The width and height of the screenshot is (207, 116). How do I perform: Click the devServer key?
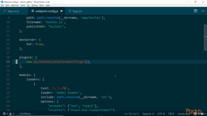pos(27,40)
